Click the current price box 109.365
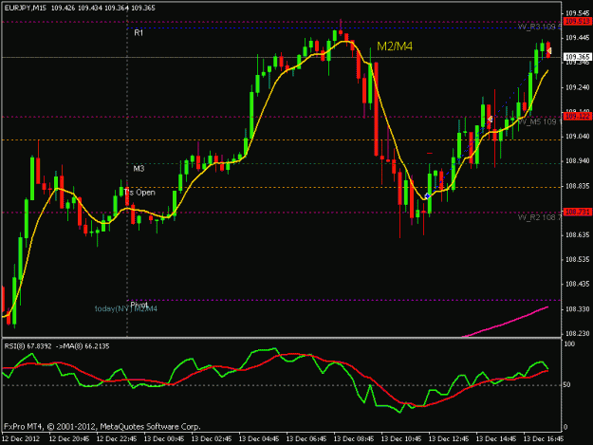Image resolution: width=593 pixels, height=445 pixels. [577, 57]
